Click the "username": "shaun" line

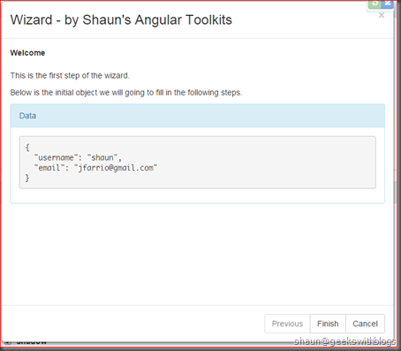tap(78, 157)
